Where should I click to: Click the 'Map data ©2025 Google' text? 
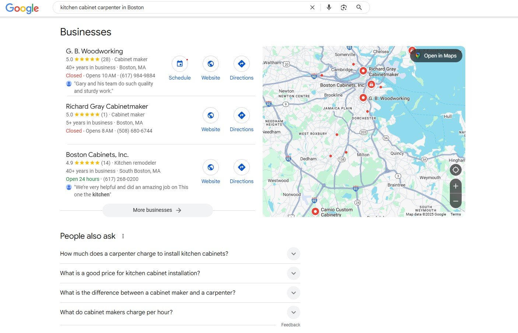(x=426, y=214)
